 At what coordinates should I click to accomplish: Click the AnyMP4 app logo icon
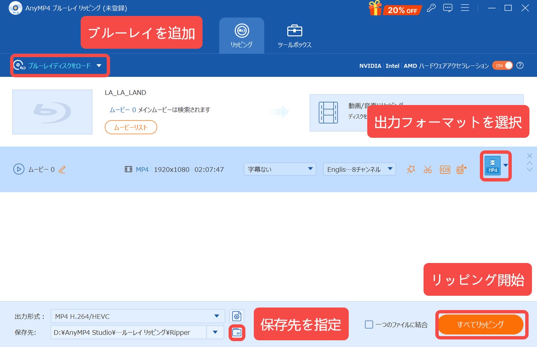click(15, 8)
